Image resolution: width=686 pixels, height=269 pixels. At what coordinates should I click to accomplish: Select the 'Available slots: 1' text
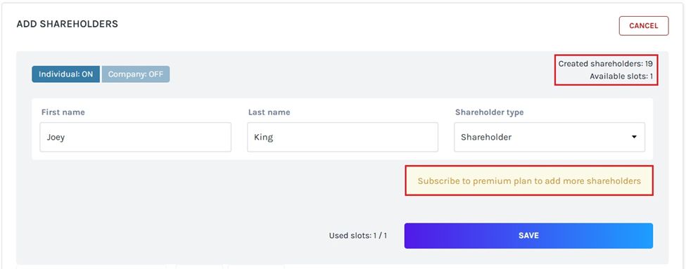(621, 77)
